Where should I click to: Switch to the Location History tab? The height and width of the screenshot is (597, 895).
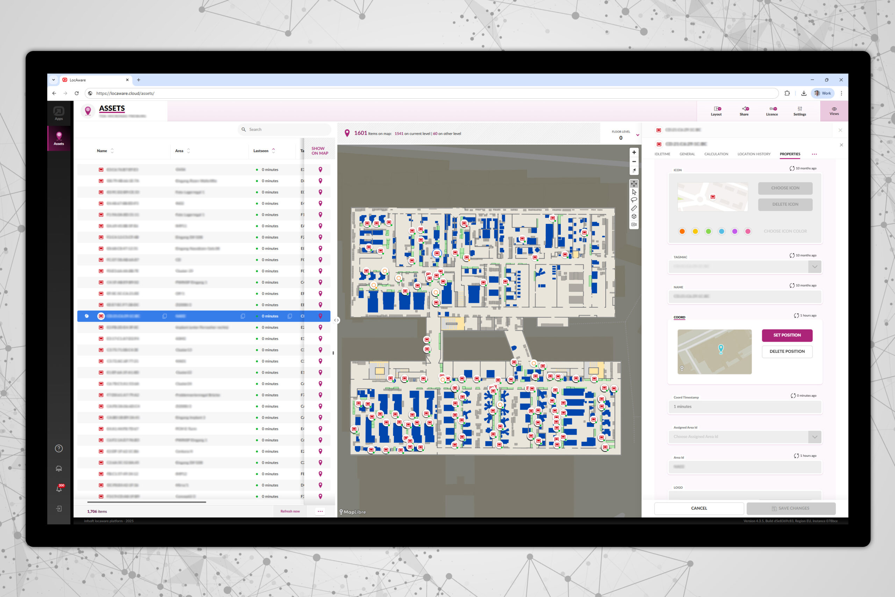pos(753,154)
